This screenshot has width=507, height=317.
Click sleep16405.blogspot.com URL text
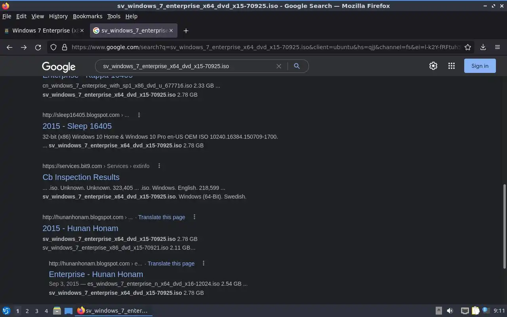tap(81, 115)
